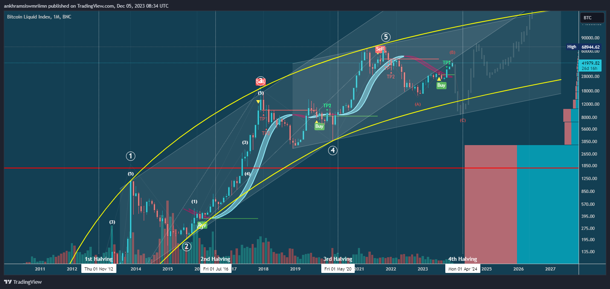The image size is (610, 289).
Task: Click the Sell signal at the 2018 peak
Action: 260,82
